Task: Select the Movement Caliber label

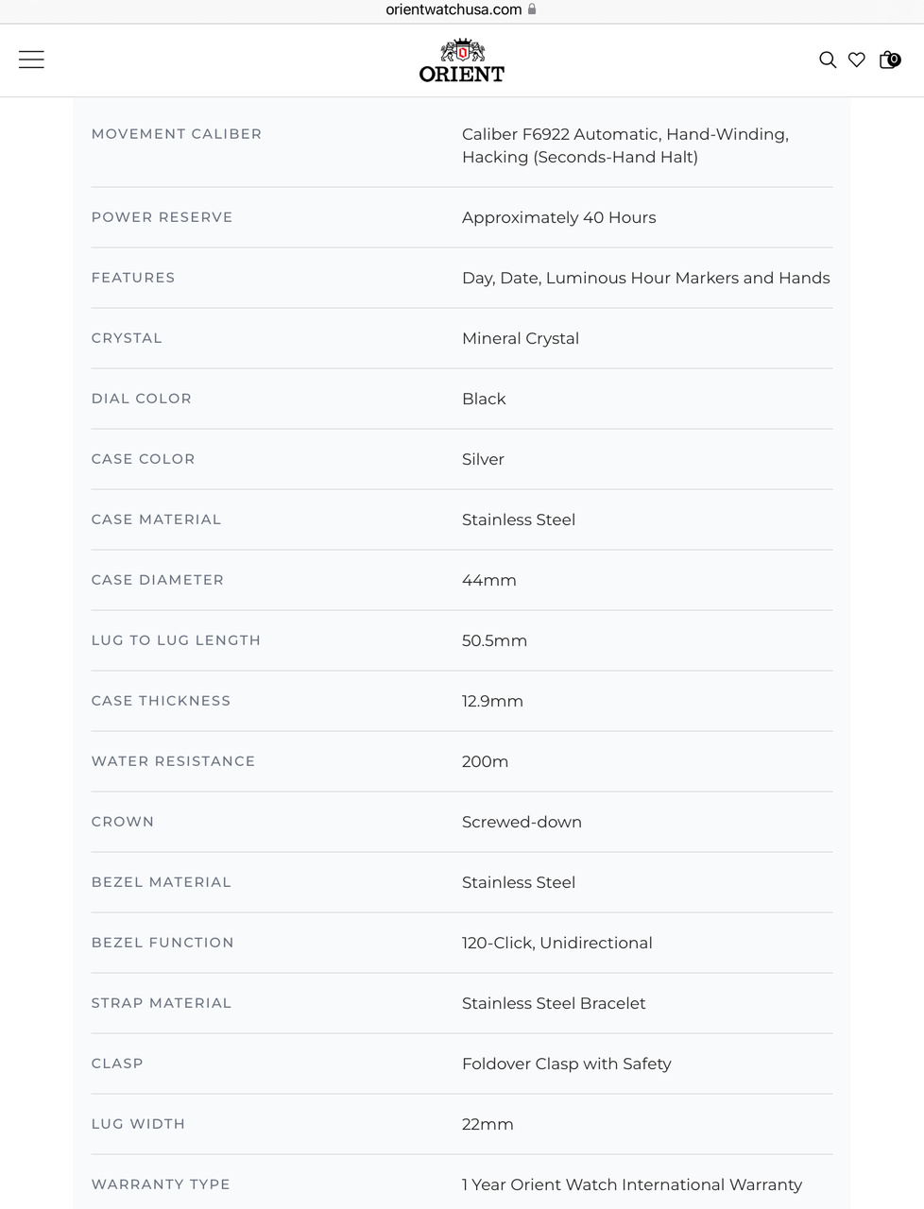Action: point(177,134)
